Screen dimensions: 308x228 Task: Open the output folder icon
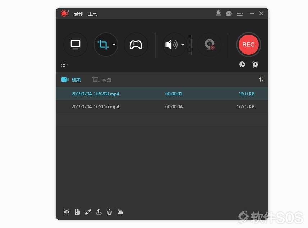(120, 212)
